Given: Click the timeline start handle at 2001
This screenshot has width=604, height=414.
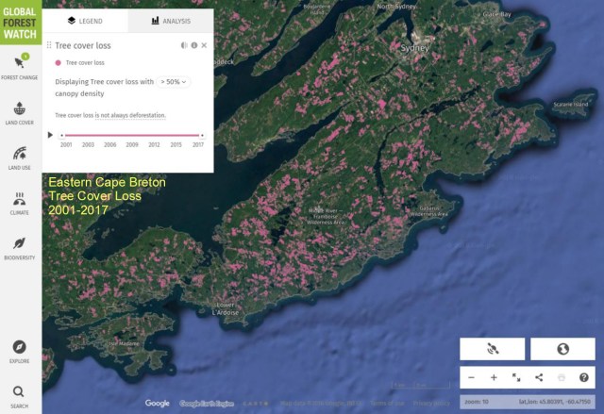Looking at the screenshot, I should (62, 136).
